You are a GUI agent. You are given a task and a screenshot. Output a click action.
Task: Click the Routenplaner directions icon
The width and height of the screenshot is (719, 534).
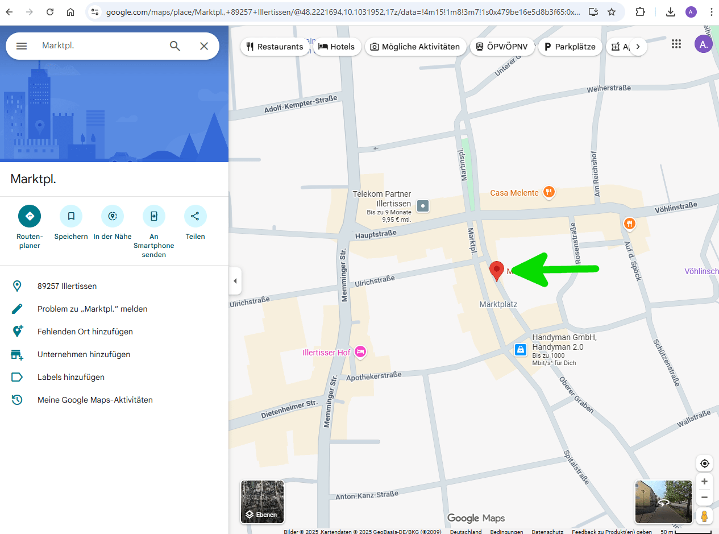click(30, 216)
